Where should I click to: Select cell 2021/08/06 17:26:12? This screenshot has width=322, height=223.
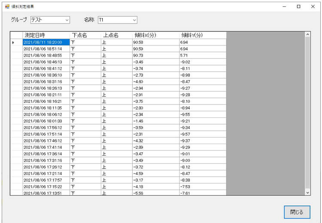click(46, 167)
